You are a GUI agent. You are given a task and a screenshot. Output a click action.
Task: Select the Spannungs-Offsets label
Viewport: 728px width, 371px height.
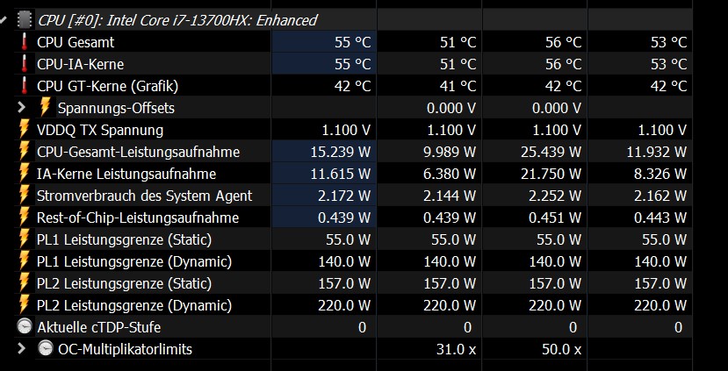coord(116,108)
